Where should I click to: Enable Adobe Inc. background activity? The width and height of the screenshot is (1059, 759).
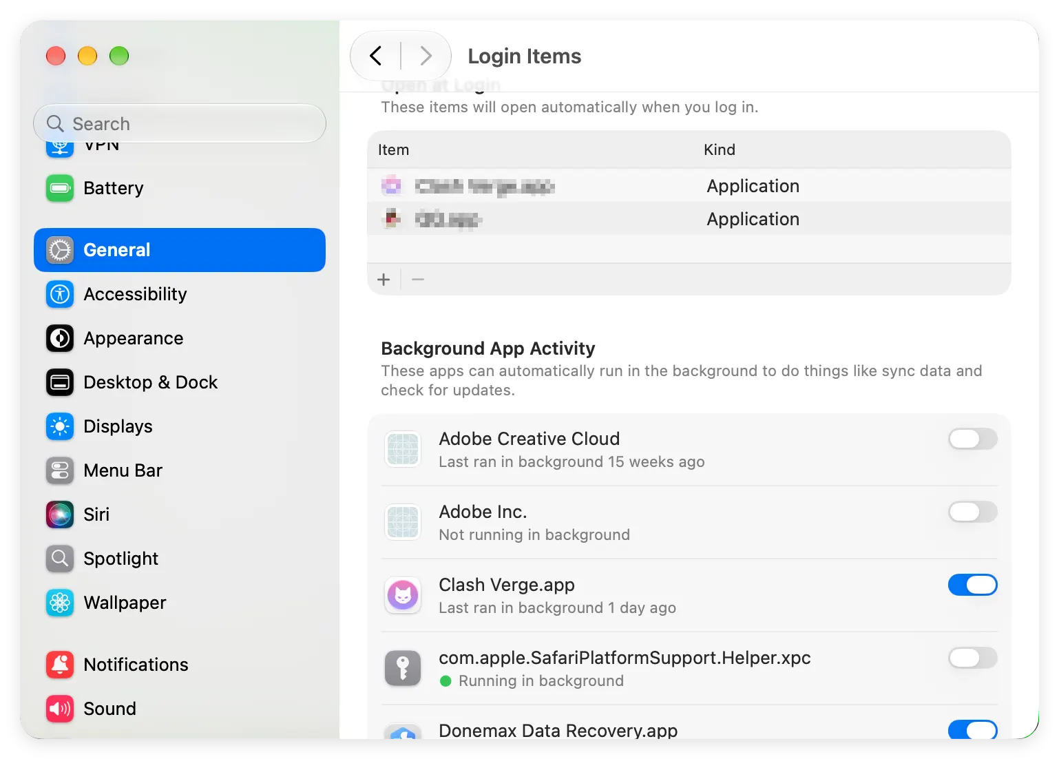point(973,512)
